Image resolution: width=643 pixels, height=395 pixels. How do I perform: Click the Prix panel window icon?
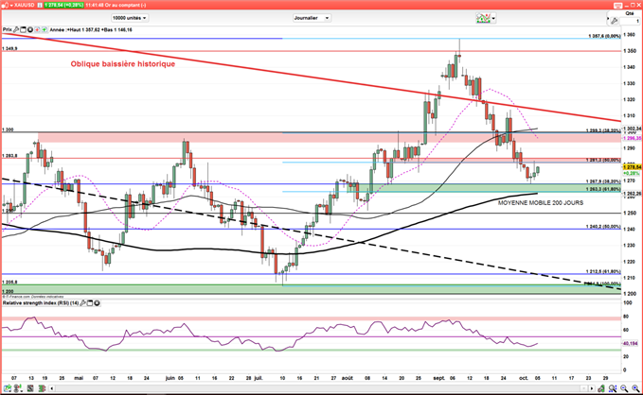click(23, 29)
